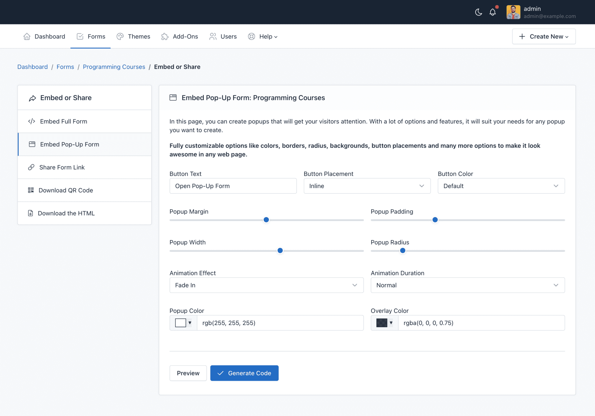Screen dimensions: 595x416
Task: Click the Download QR Code icon
Action: pyautogui.click(x=31, y=190)
